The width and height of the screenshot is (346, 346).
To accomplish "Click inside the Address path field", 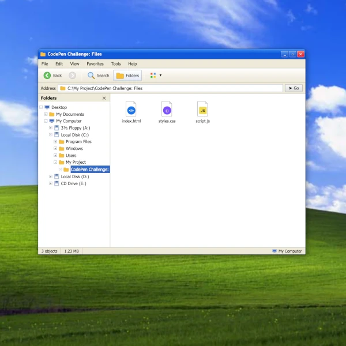I will pyautogui.click(x=170, y=88).
